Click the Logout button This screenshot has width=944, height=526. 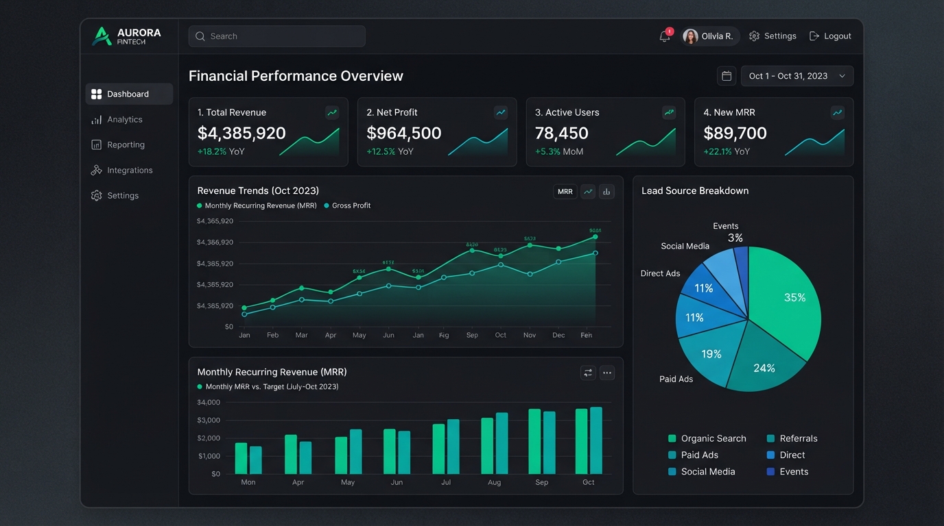pyautogui.click(x=830, y=36)
